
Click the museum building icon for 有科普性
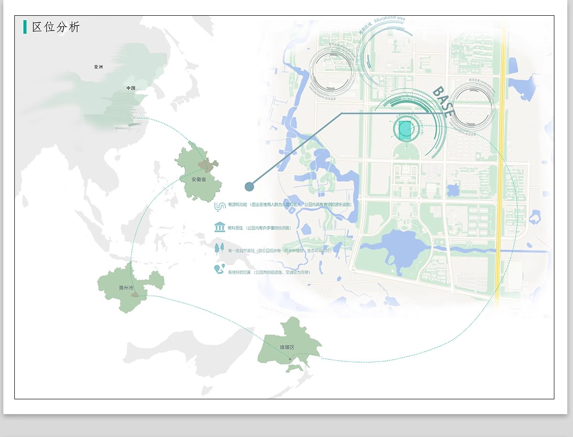(220, 227)
